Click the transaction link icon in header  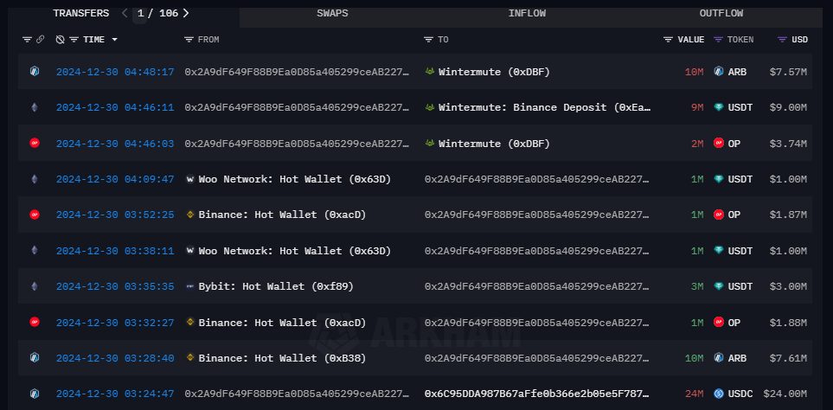[40, 40]
